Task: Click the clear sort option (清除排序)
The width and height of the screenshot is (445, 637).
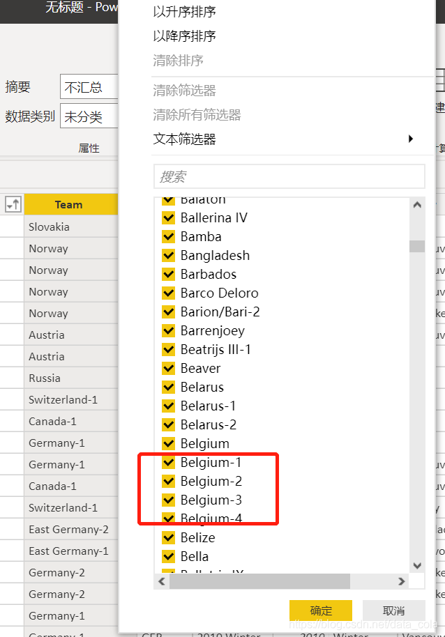Action: pos(178,61)
